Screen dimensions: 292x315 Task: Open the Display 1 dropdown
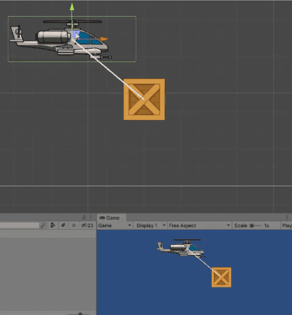coord(150,226)
